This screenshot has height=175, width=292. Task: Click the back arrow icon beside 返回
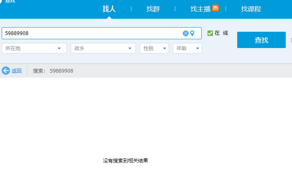(6, 71)
